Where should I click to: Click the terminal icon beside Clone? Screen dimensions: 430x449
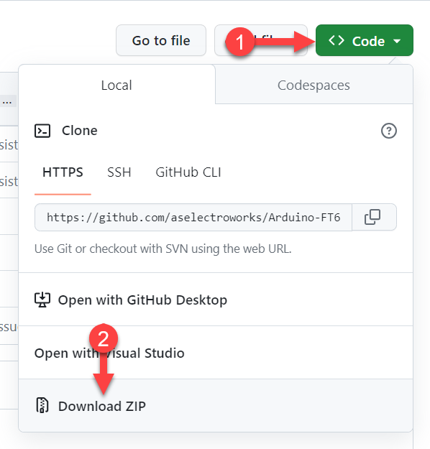point(42,131)
